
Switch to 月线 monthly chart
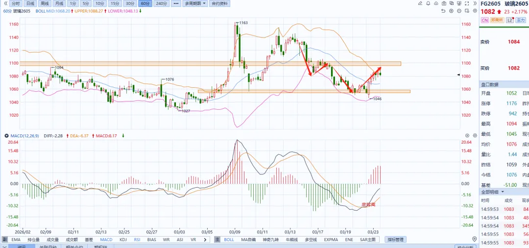[59, 4]
